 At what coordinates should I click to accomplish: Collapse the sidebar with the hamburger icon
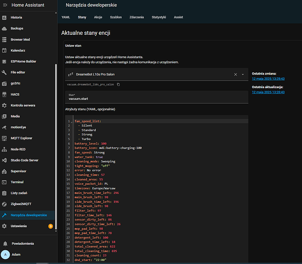5,5
